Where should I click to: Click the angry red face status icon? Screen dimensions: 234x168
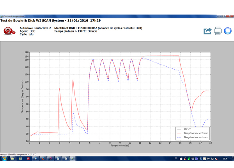click(x=9, y=31)
